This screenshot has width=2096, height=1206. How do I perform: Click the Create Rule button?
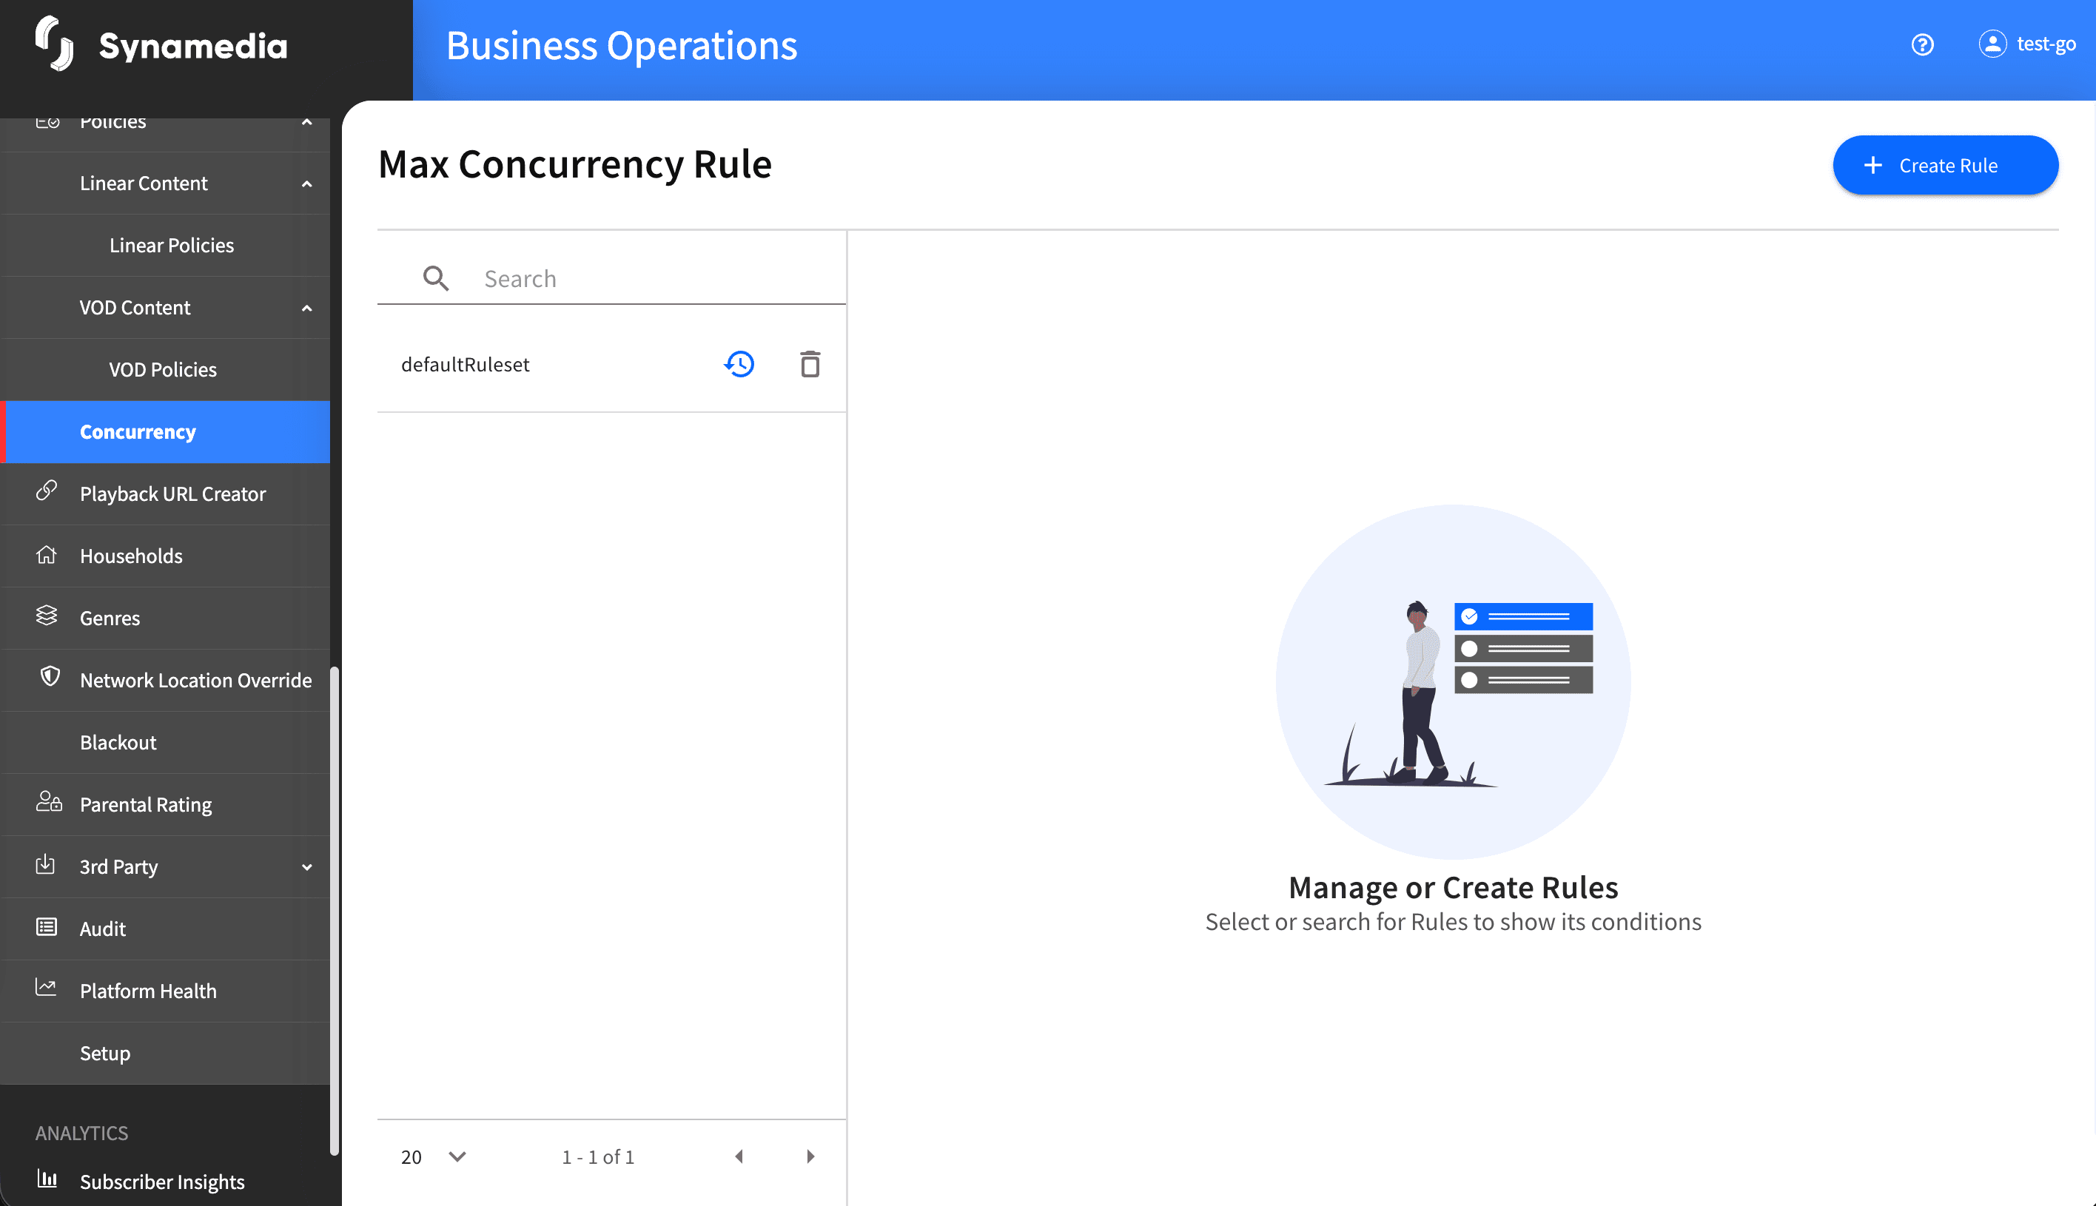point(1945,166)
